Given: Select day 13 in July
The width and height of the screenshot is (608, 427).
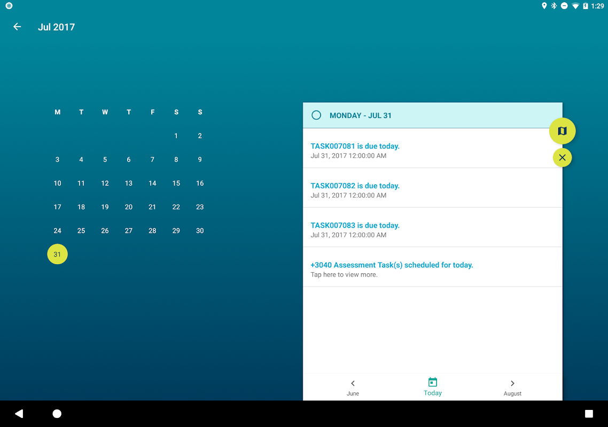Looking at the screenshot, I should point(129,183).
